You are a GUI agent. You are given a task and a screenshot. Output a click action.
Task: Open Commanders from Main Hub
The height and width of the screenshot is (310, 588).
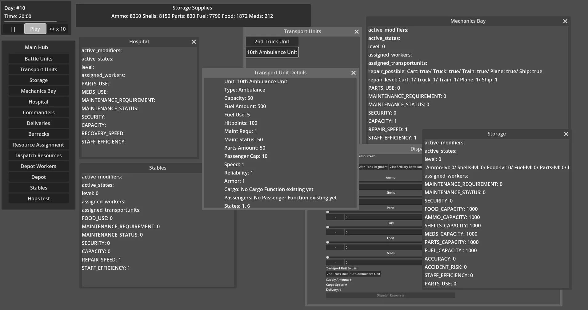coord(38,112)
